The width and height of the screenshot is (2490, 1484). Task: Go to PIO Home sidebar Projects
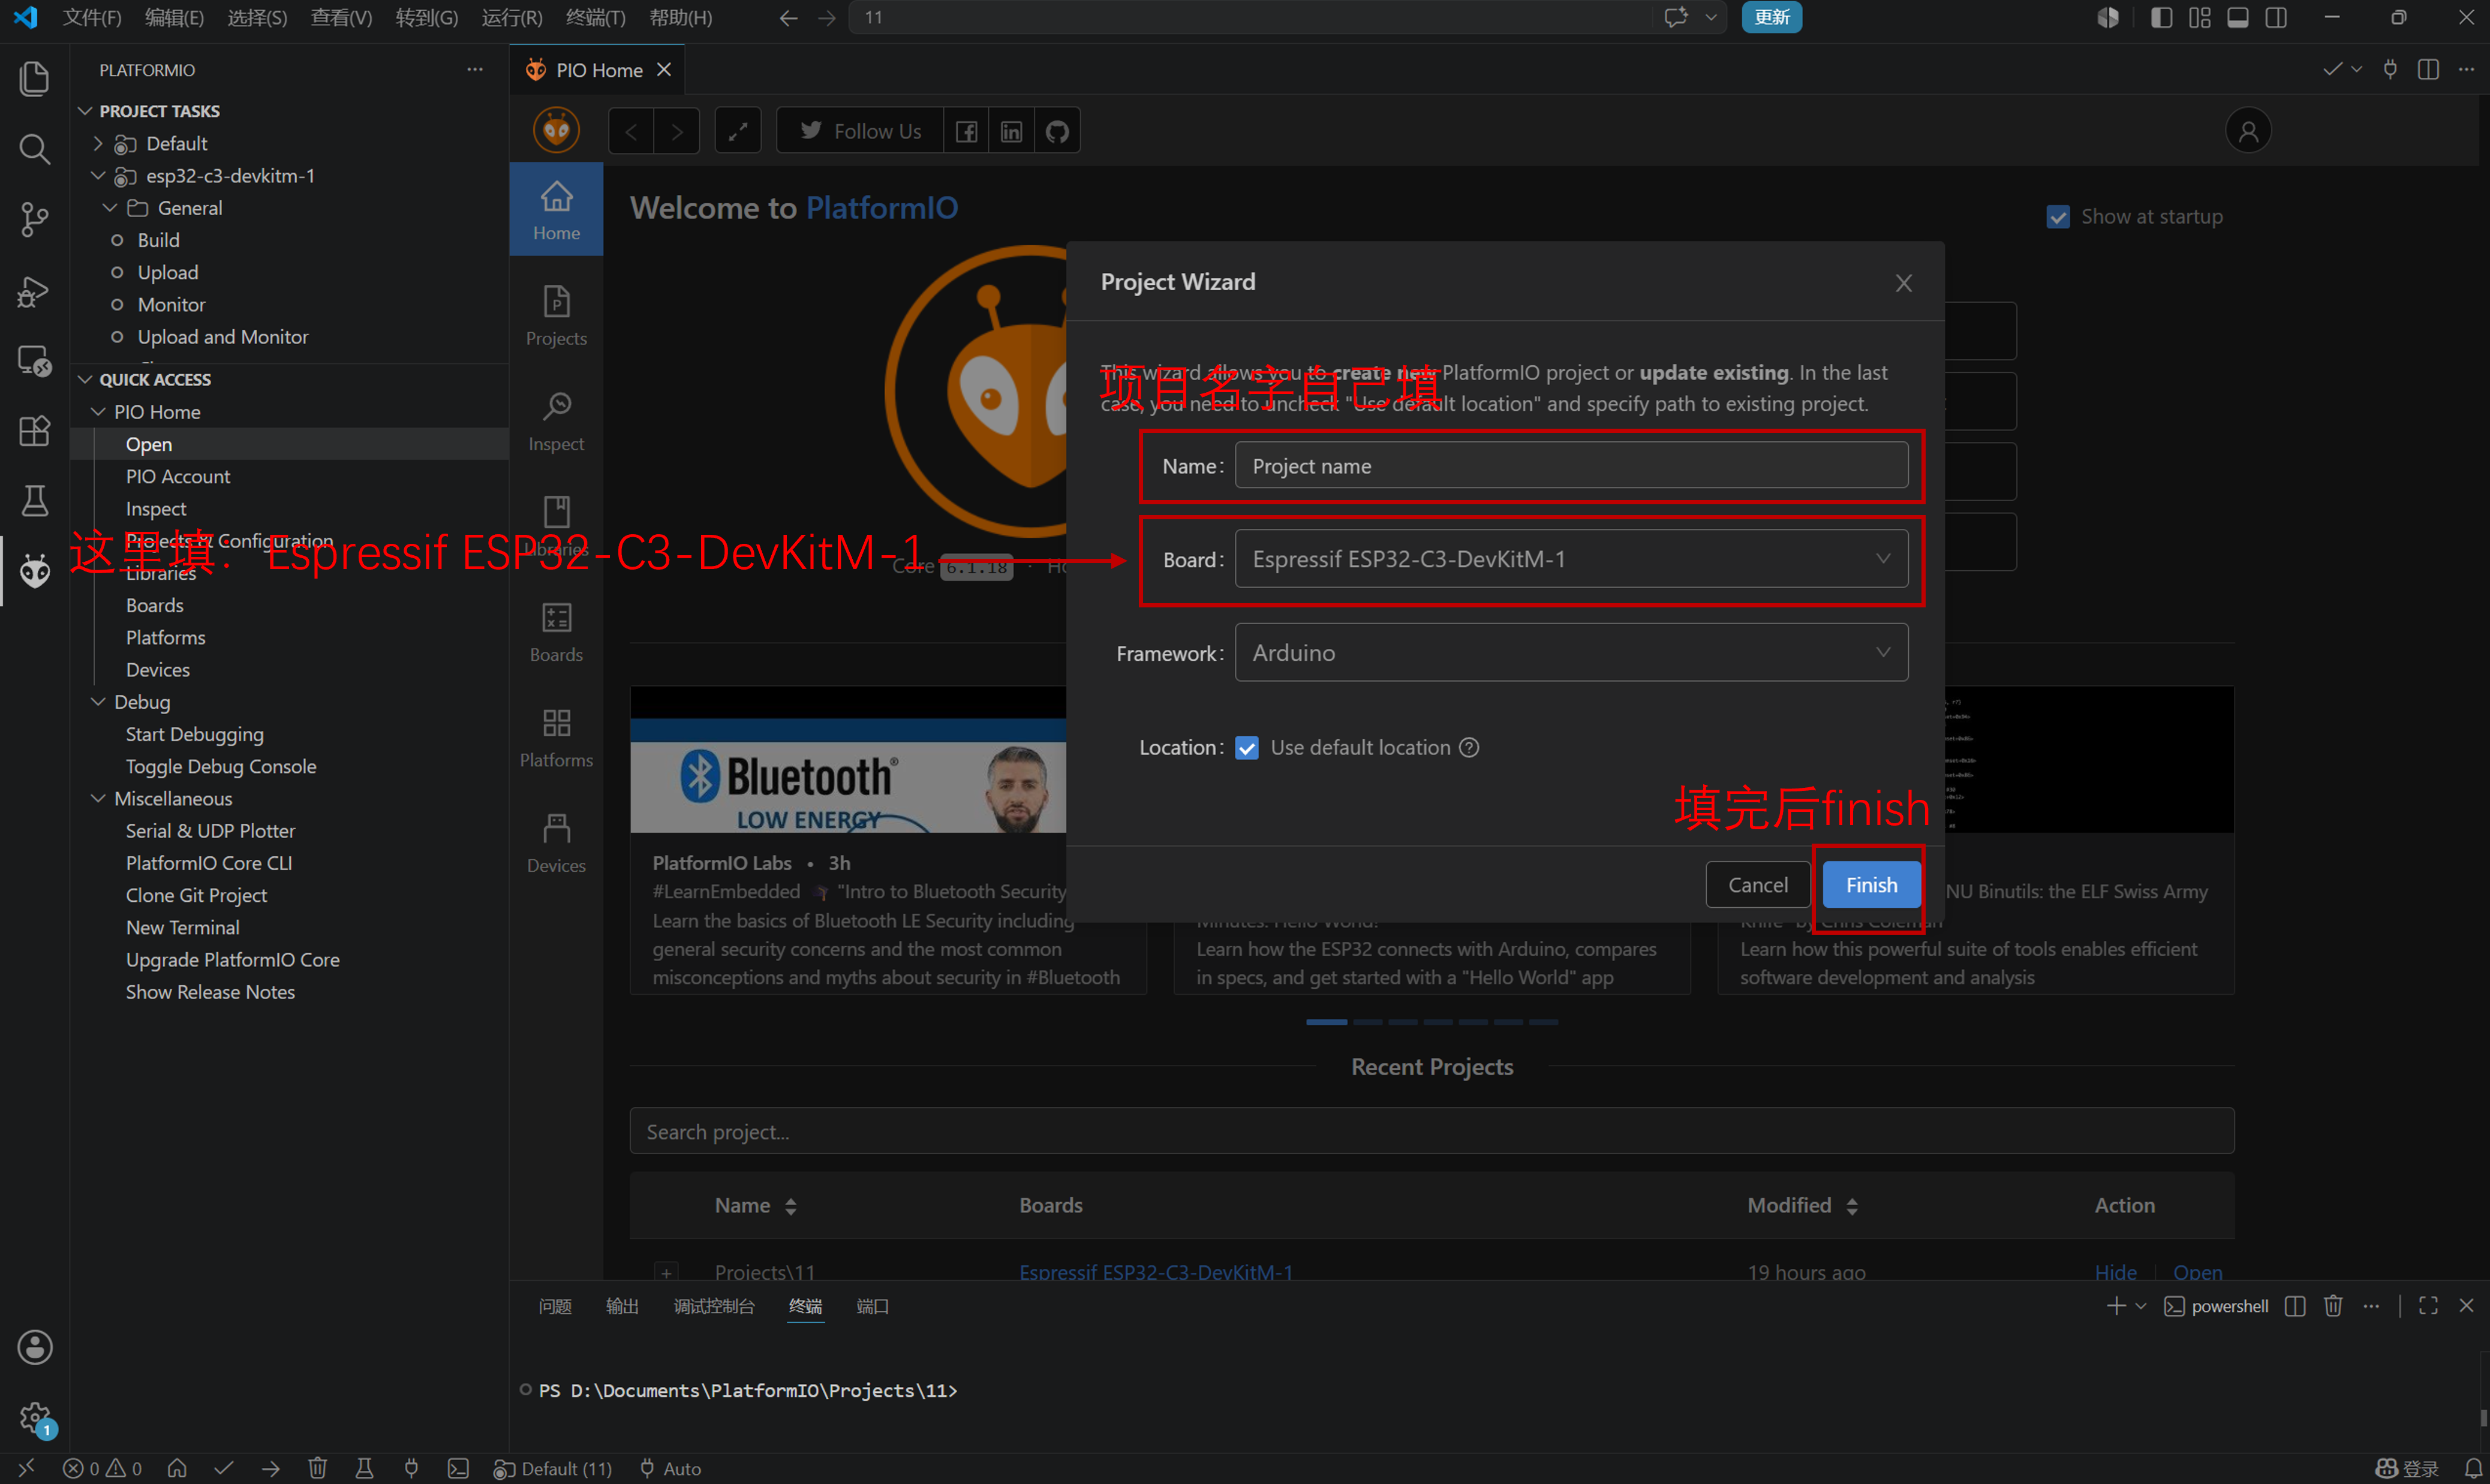pyautogui.click(x=556, y=315)
